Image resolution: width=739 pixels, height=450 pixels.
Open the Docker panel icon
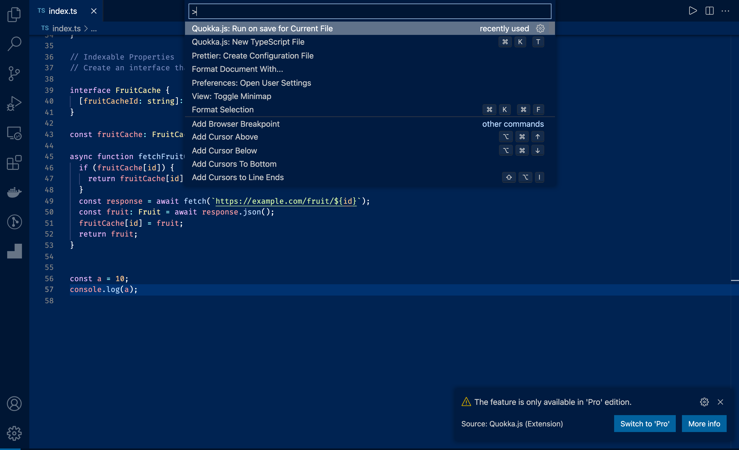14,192
